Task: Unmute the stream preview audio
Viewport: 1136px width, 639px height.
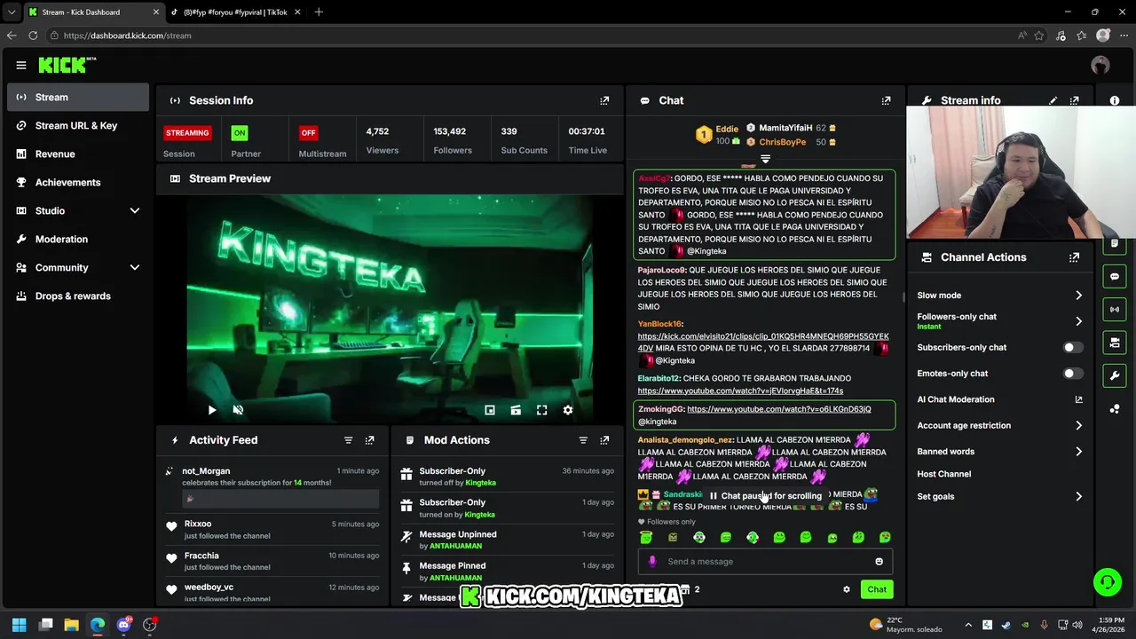Action: pyautogui.click(x=238, y=410)
